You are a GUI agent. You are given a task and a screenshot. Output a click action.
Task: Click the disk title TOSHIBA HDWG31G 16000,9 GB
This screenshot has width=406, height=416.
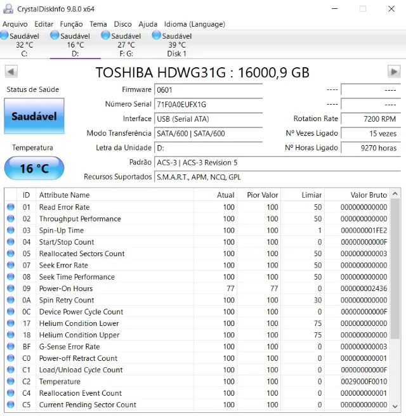(202, 72)
